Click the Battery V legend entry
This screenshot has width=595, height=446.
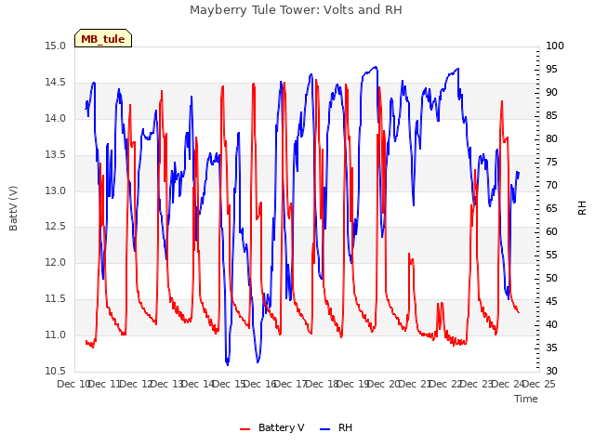coord(272,427)
